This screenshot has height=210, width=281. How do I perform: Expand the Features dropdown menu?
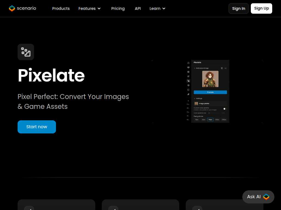click(x=89, y=8)
